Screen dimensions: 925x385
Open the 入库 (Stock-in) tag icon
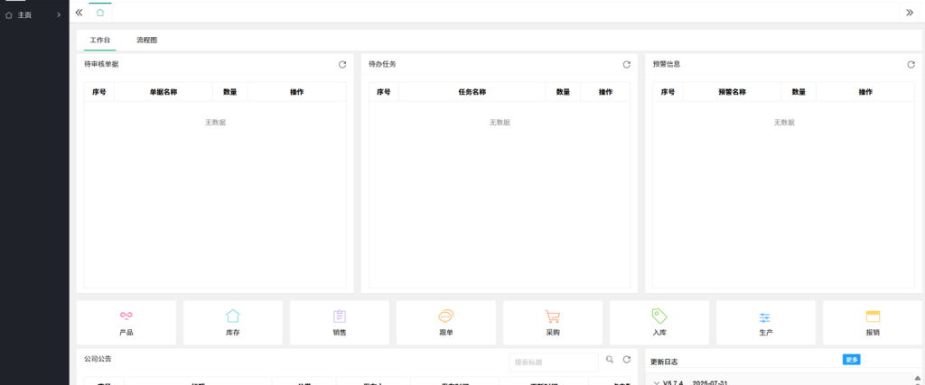tap(659, 316)
